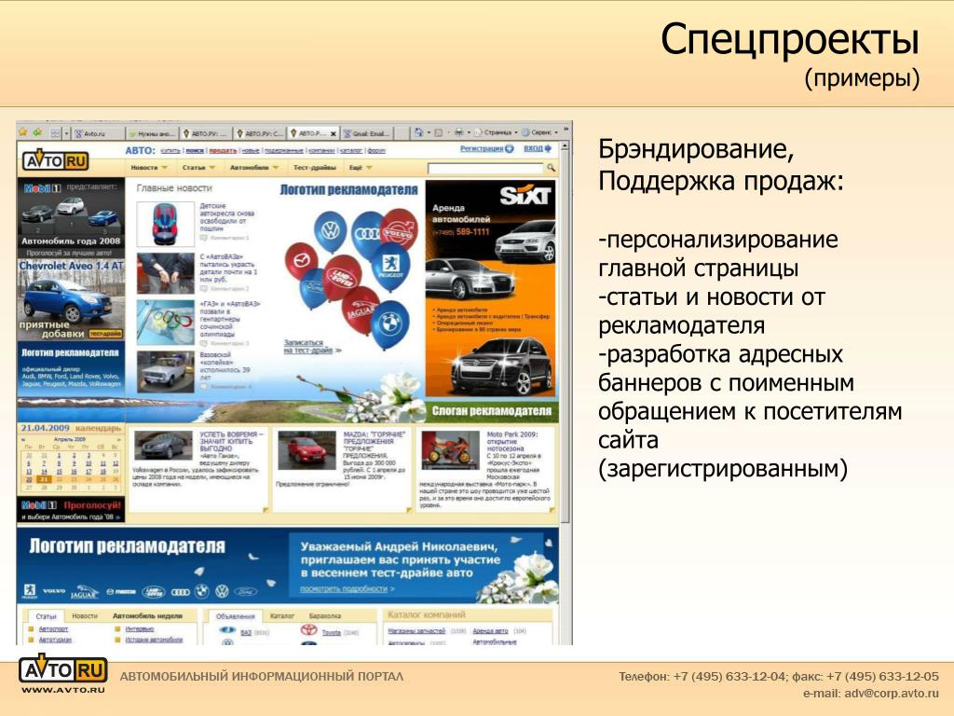Click the Volkswagen logo balloon
The height and width of the screenshot is (716, 954).
pyautogui.click(x=331, y=231)
